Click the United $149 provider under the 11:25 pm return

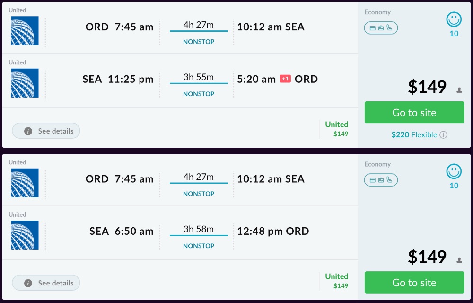[x=336, y=129]
